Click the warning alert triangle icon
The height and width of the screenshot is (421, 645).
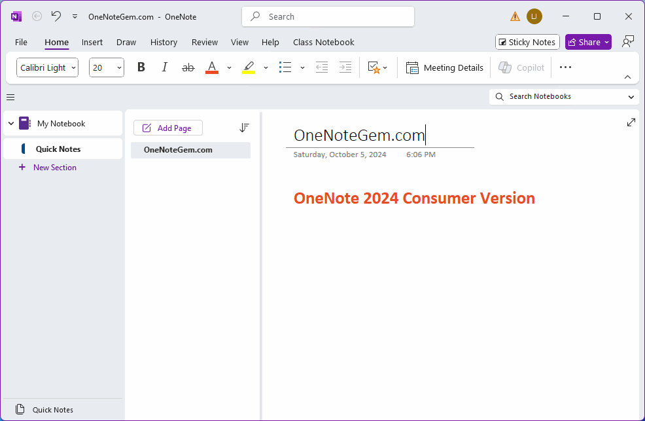pos(515,16)
